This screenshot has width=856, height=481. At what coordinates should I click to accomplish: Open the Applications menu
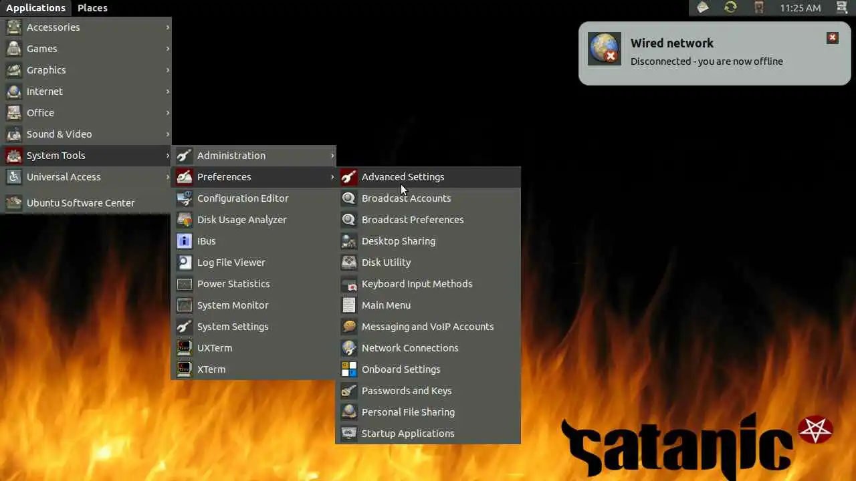[x=35, y=7]
